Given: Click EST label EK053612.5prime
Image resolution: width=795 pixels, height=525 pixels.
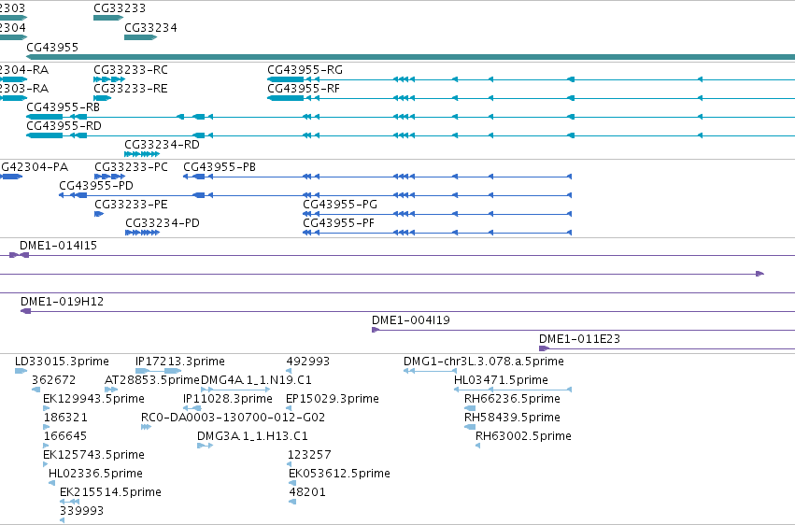Looking at the screenshot, I should click(x=339, y=475).
